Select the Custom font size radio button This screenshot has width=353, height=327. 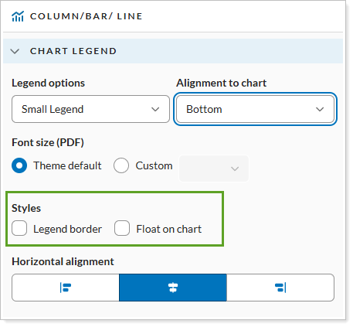121,165
